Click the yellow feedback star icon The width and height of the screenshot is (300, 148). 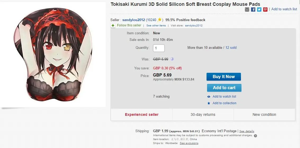point(160,20)
